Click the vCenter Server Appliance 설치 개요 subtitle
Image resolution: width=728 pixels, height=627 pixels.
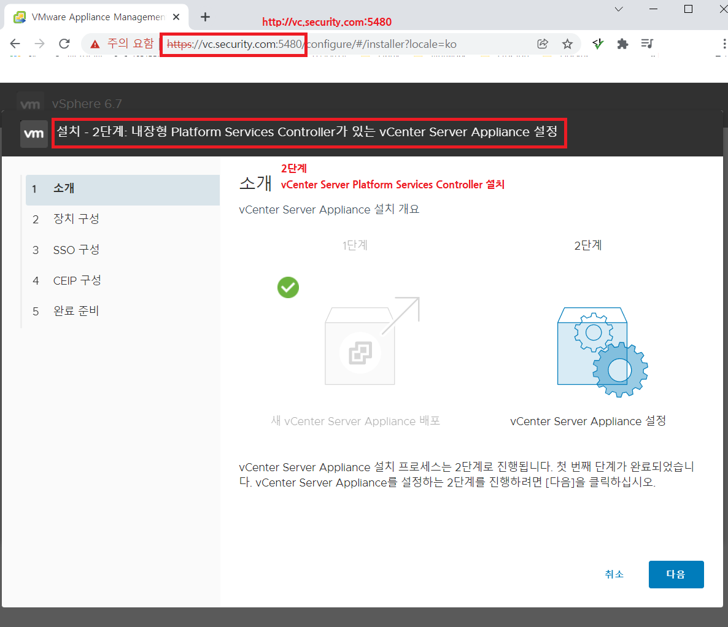[x=329, y=209]
